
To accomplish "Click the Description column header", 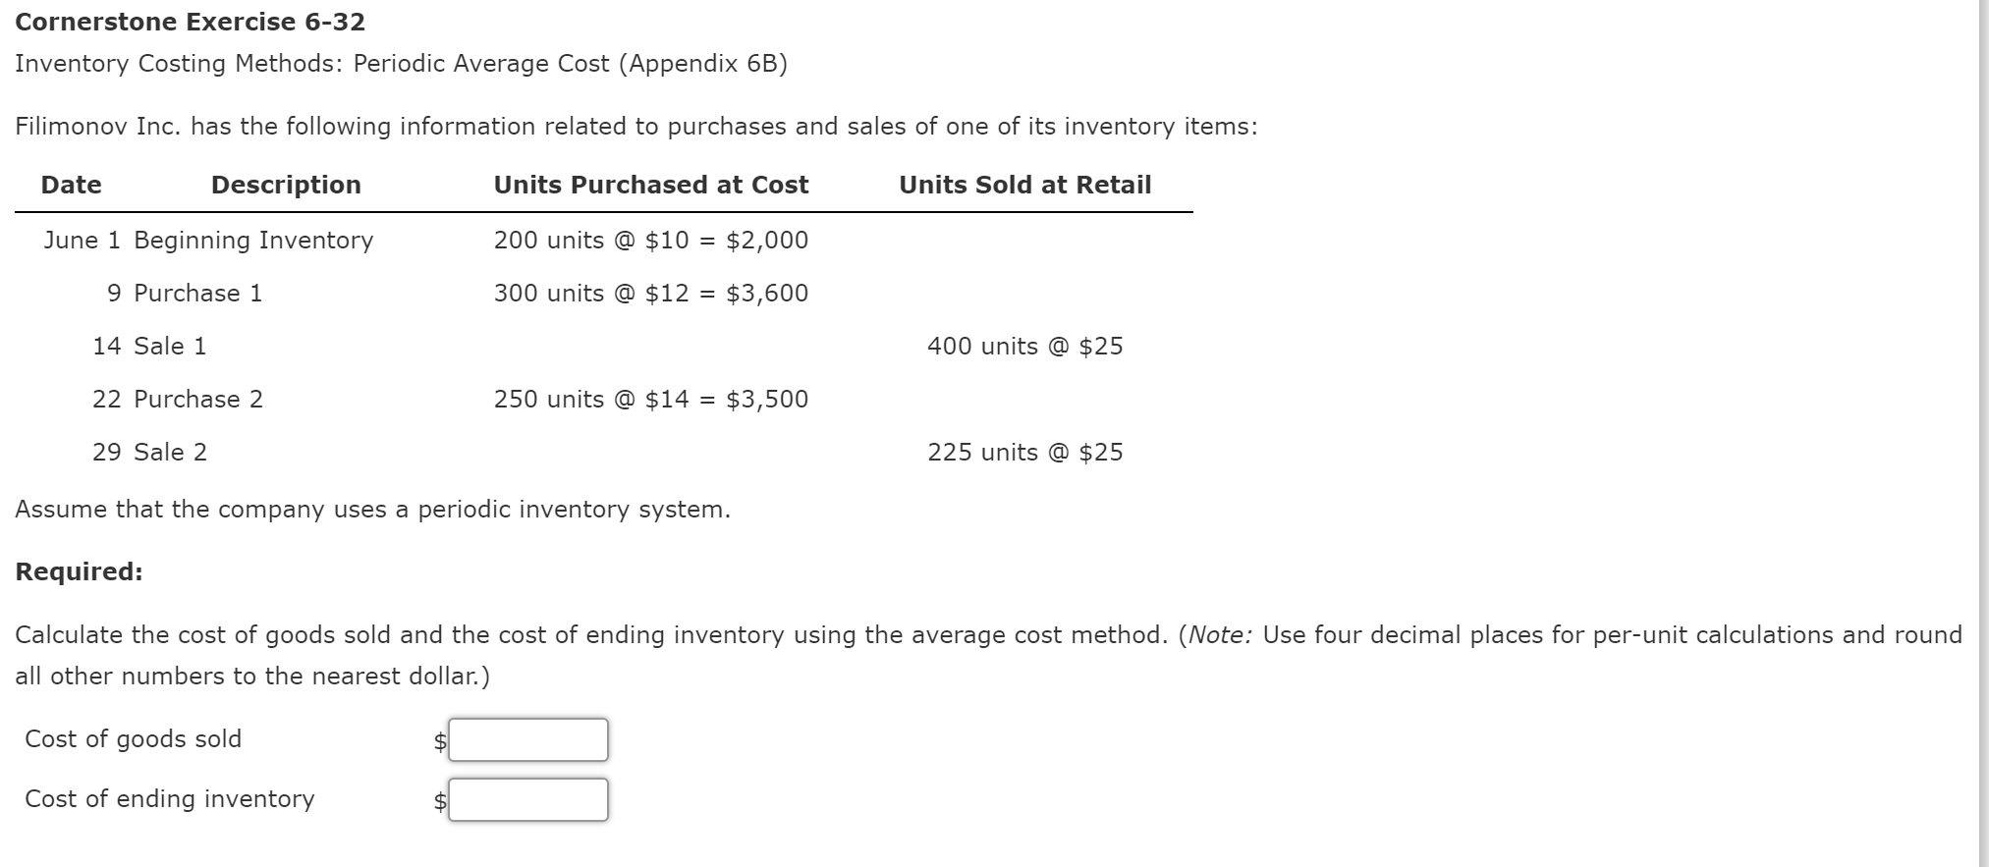I will pyautogui.click(x=286, y=185).
